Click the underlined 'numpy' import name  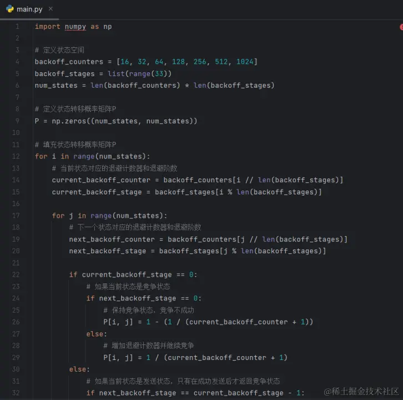[x=75, y=27]
